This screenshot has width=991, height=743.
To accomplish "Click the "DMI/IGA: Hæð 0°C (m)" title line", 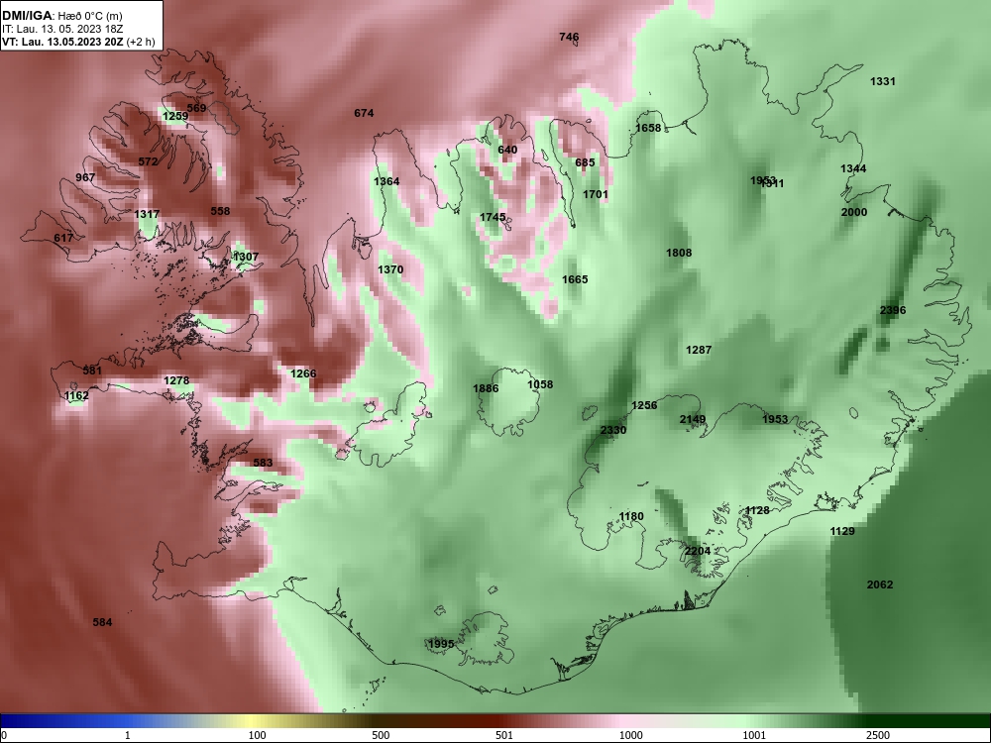I will pos(61,16).
